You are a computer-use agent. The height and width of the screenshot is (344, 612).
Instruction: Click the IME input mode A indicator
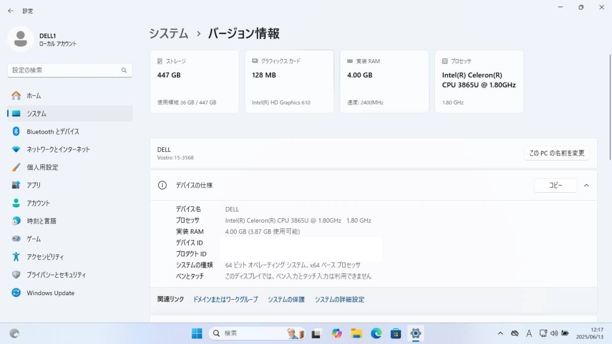pyautogui.click(x=529, y=333)
